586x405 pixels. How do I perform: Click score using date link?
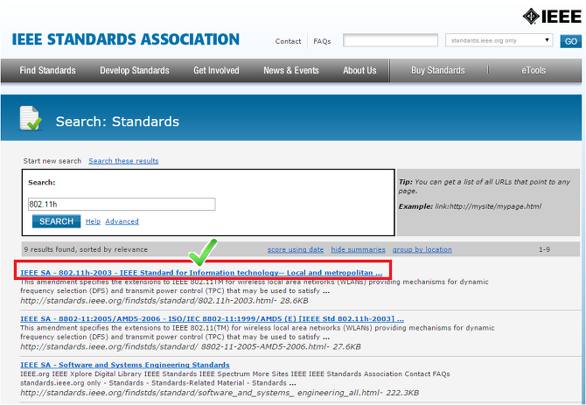tap(296, 249)
